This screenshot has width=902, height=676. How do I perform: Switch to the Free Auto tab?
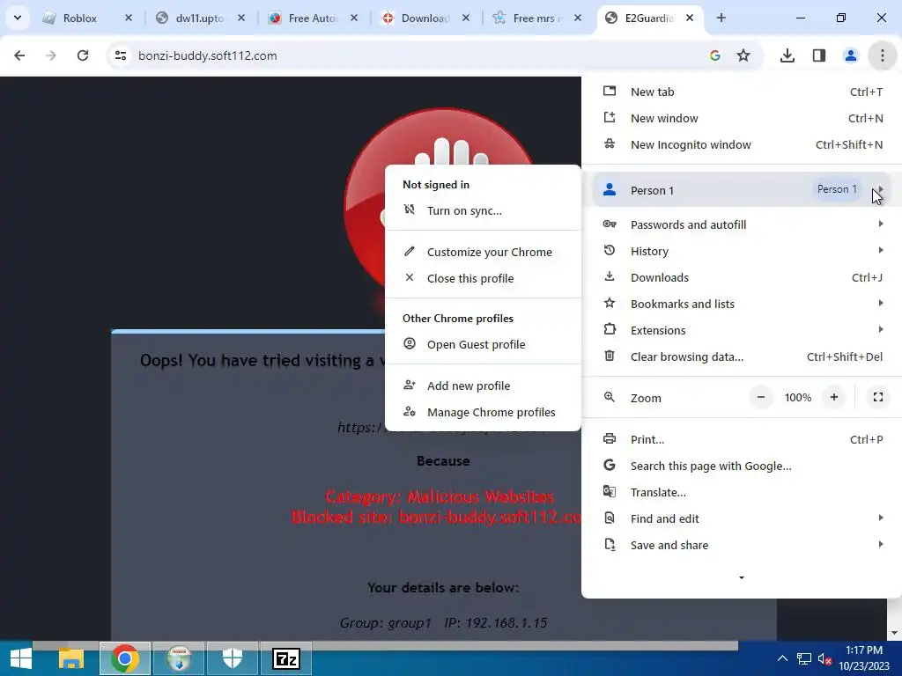tap(312, 18)
